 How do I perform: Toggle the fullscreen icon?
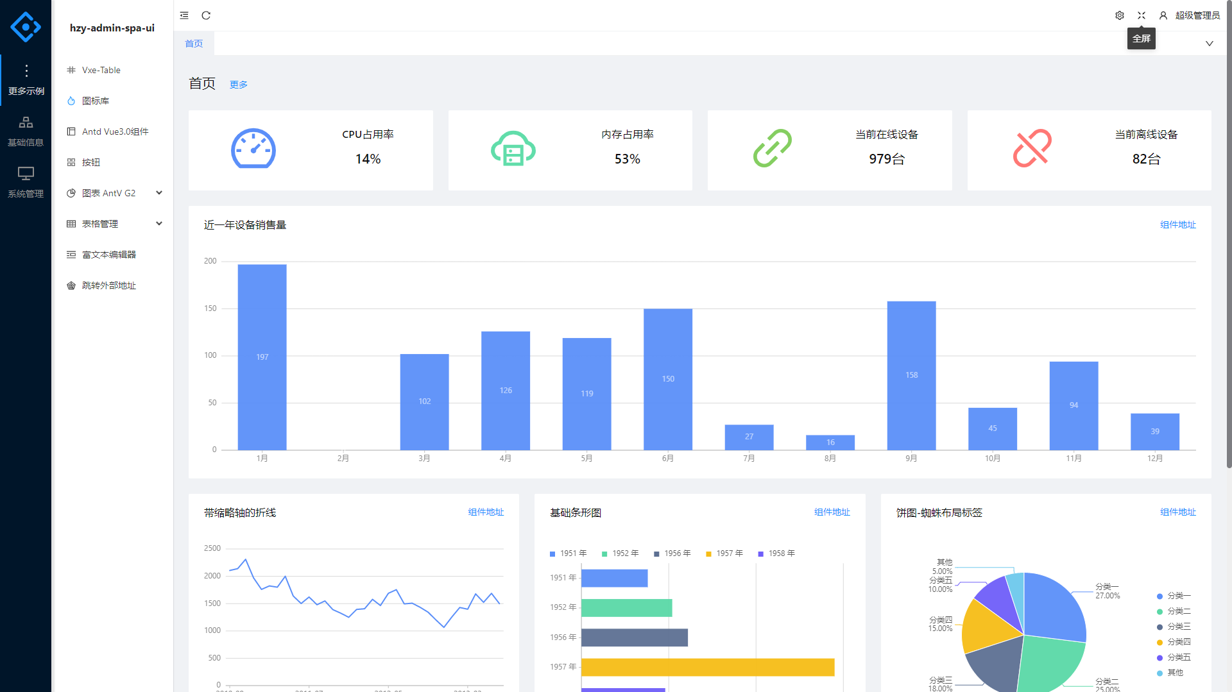pyautogui.click(x=1142, y=15)
